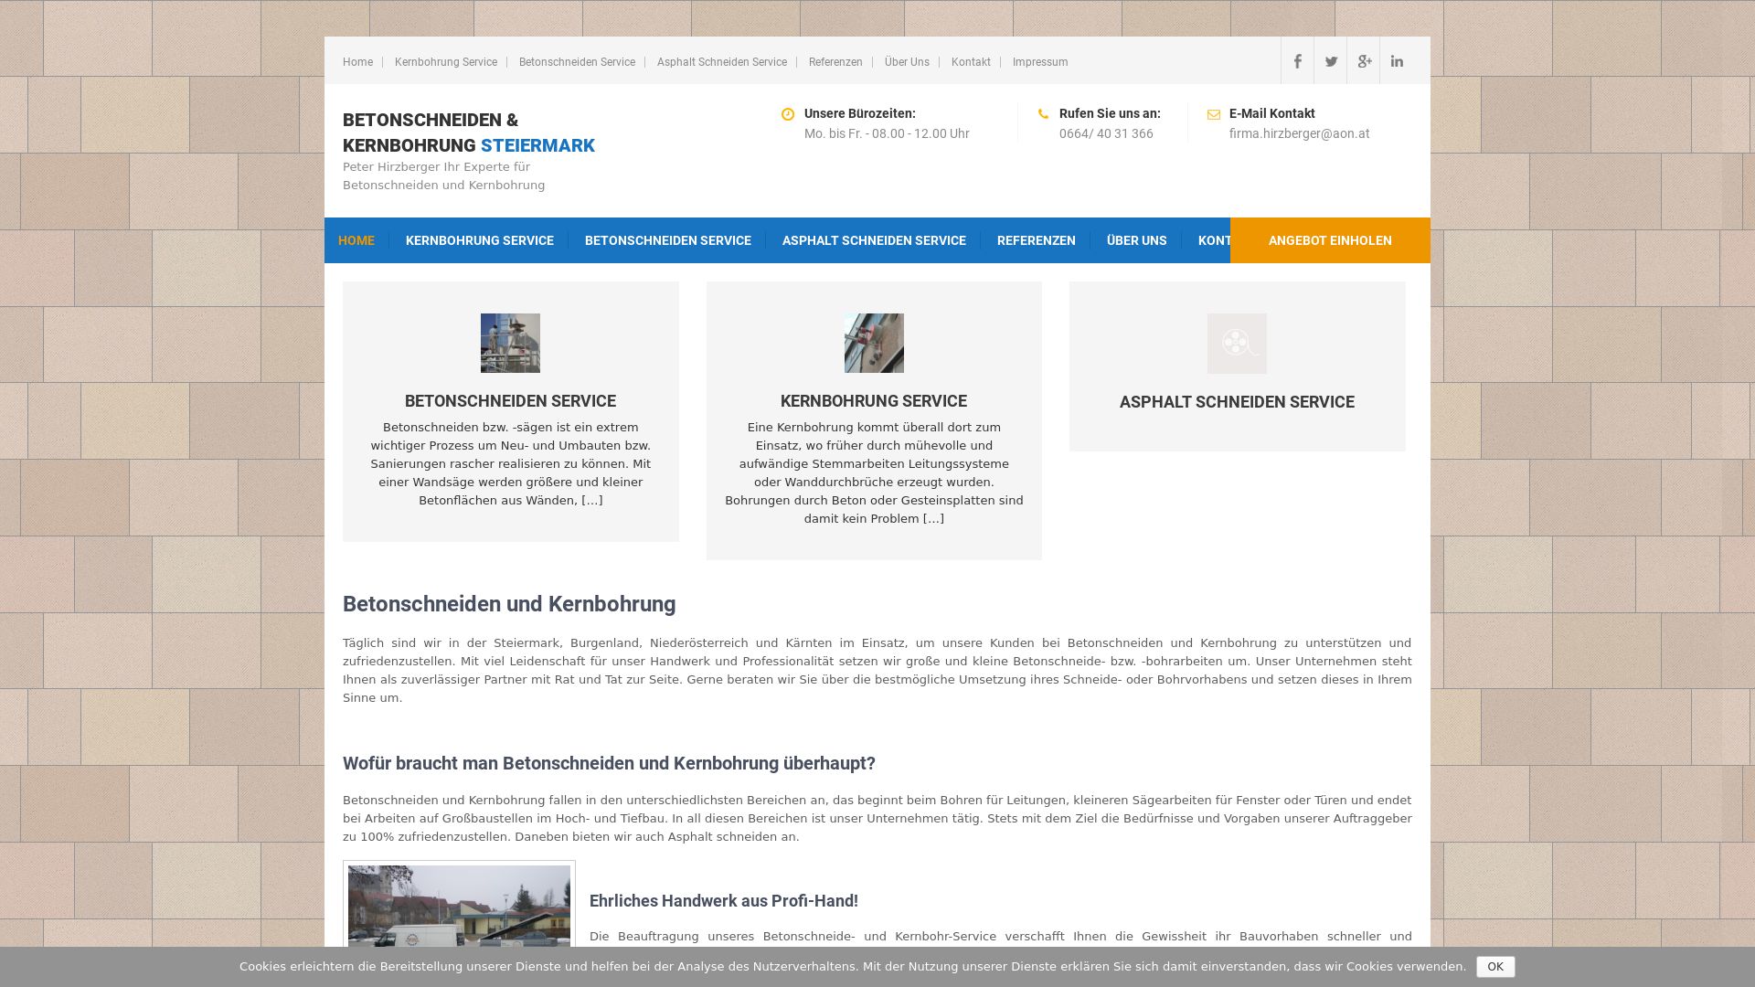Open the BETONSCHNEIDEN SERVICE card heading

[510, 401]
